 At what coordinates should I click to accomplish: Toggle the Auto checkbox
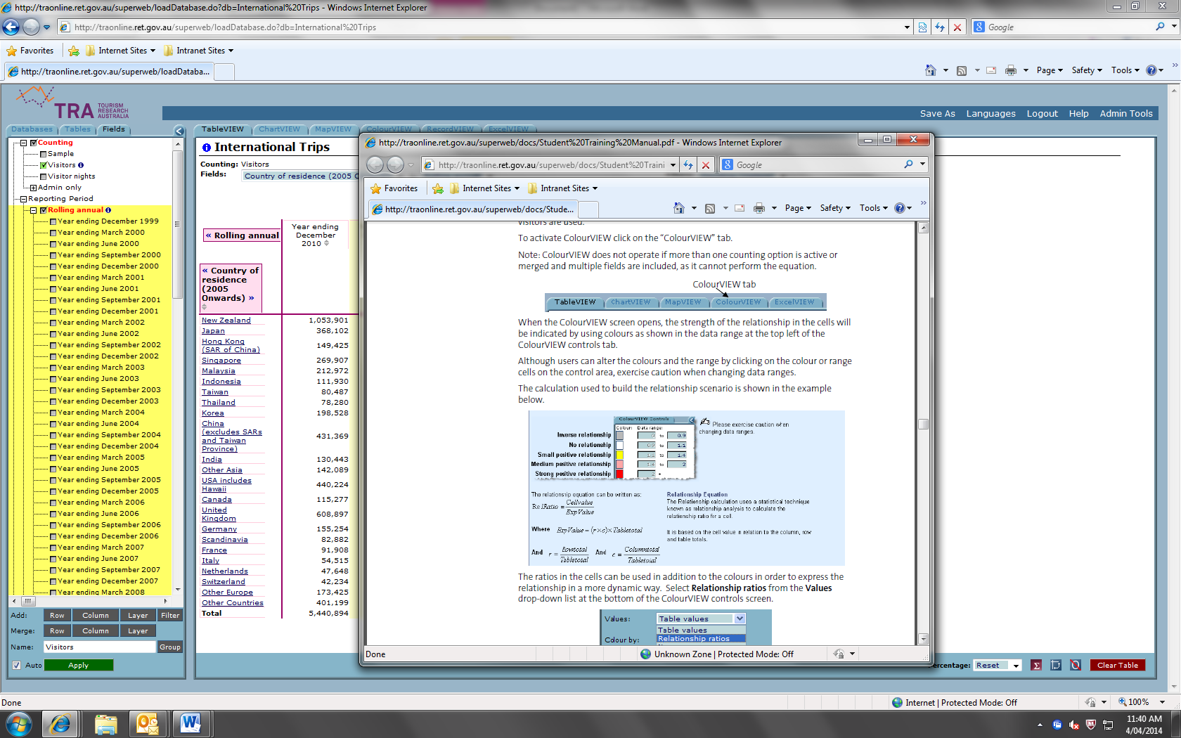(x=16, y=665)
